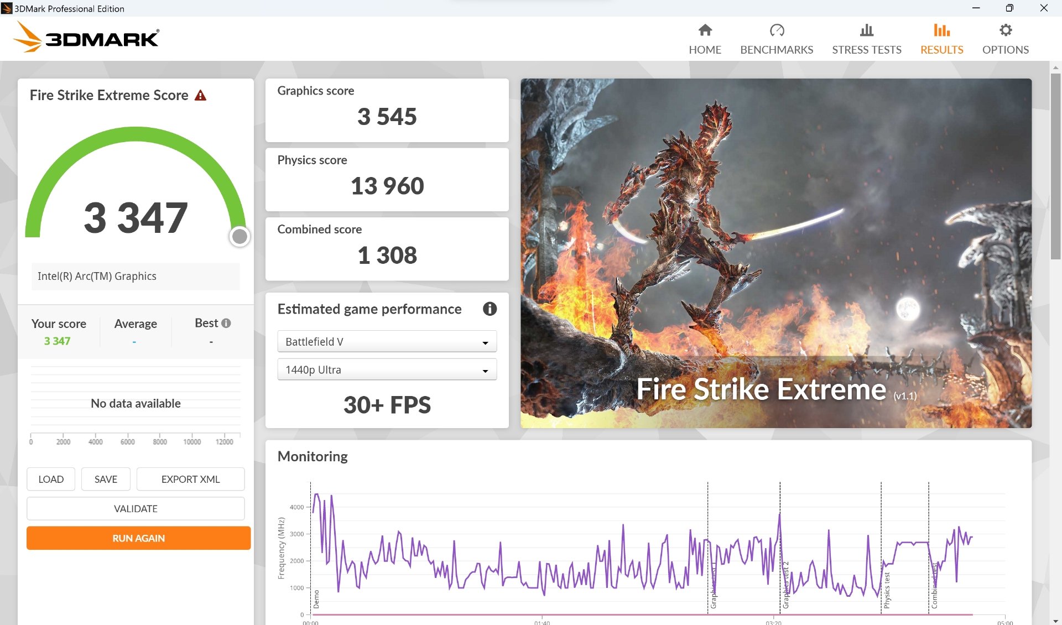Click EXPORT XML button
Screen dimensions: 1062x625
[x=190, y=479]
